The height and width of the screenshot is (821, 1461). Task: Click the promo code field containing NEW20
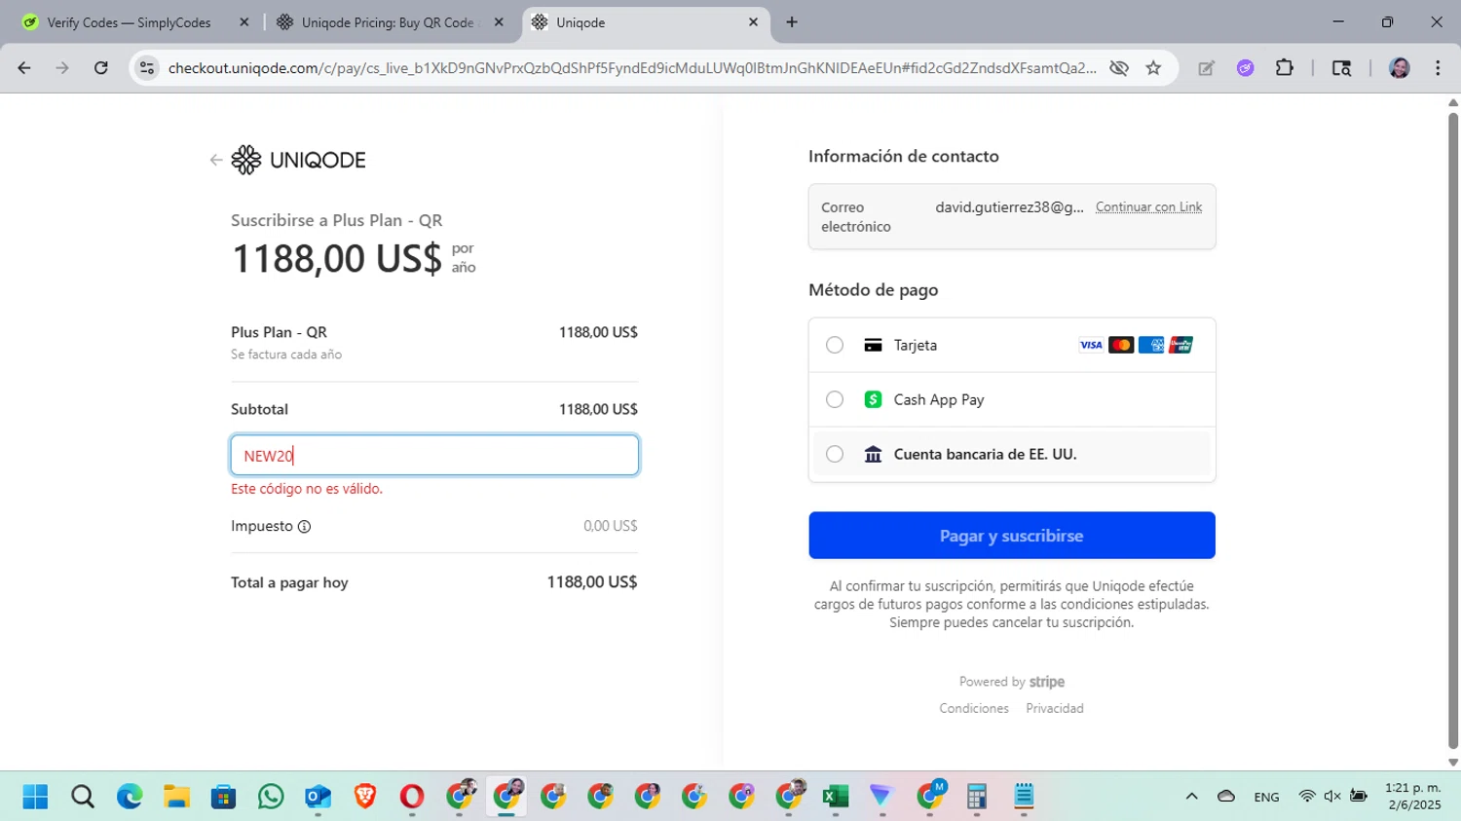[434, 455]
